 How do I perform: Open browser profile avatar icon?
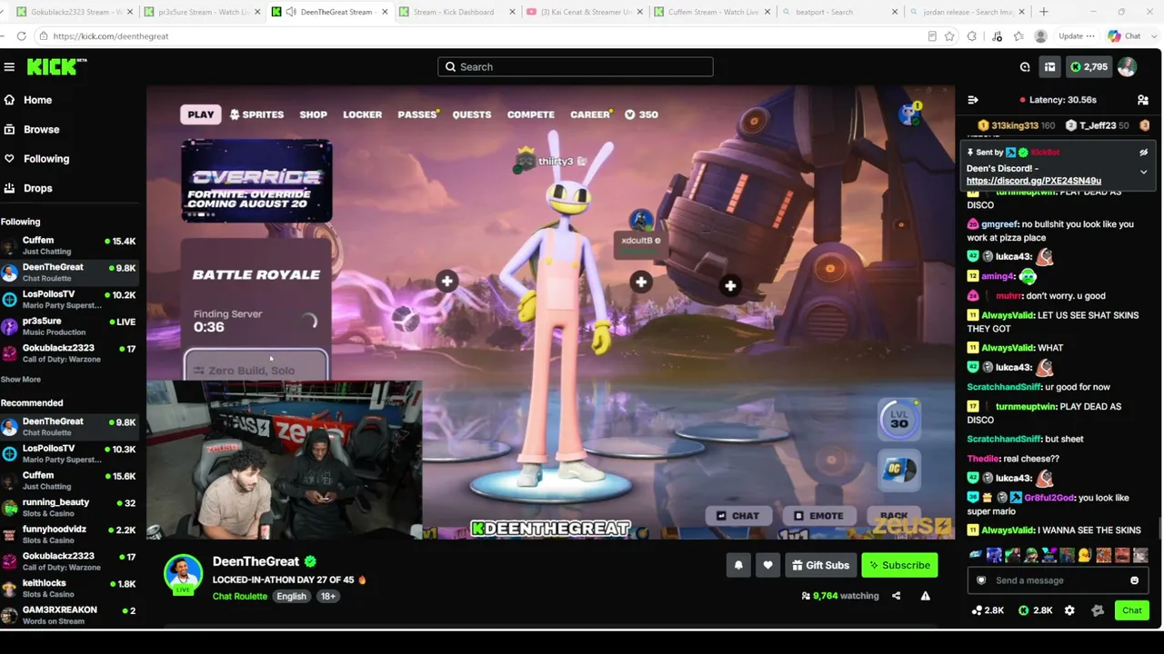click(1040, 36)
